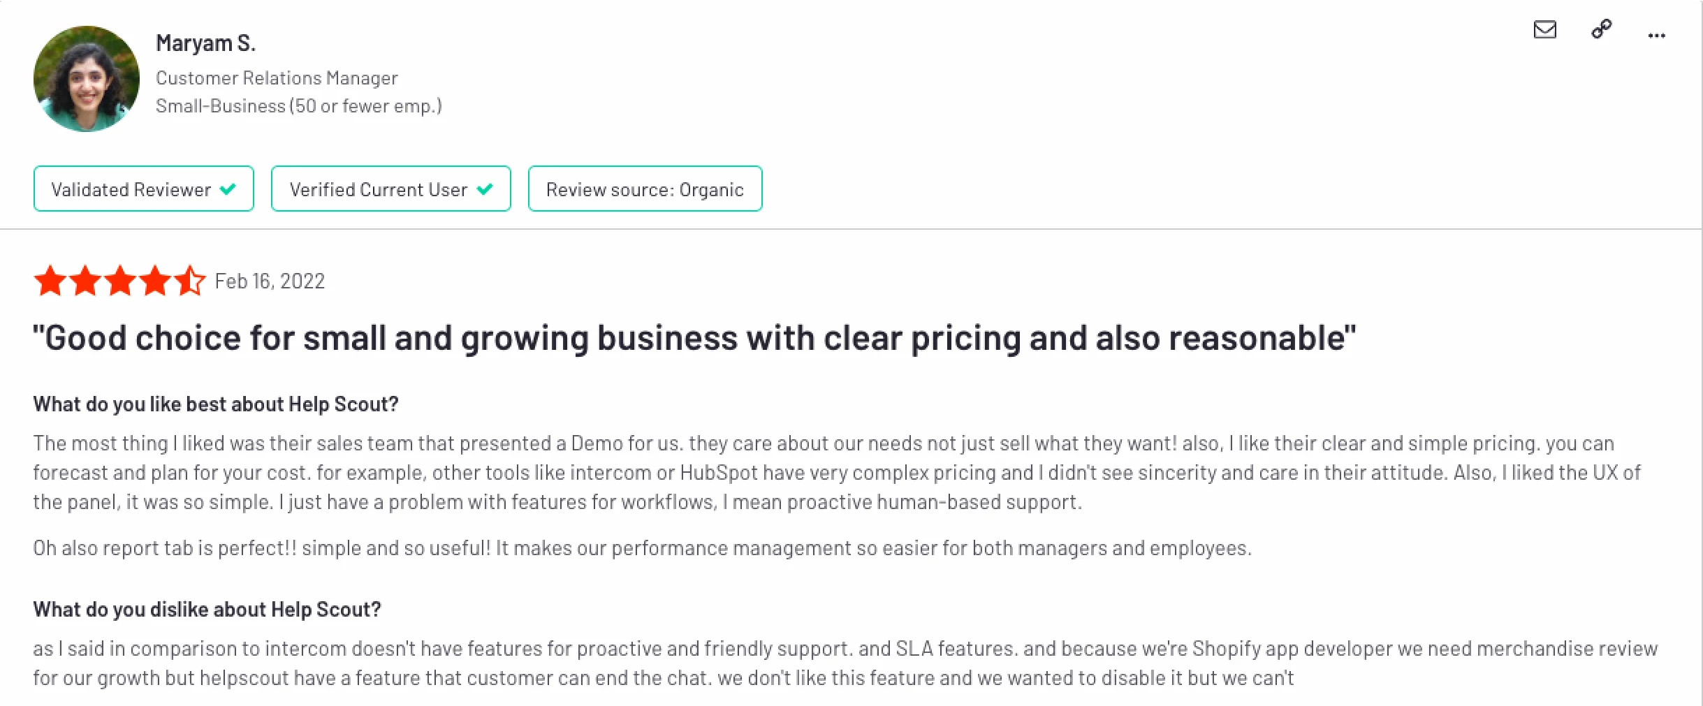This screenshot has height=706, width=1703.
Task: Select the review date Feb 16, 2022
Action: tap(270, 281)
